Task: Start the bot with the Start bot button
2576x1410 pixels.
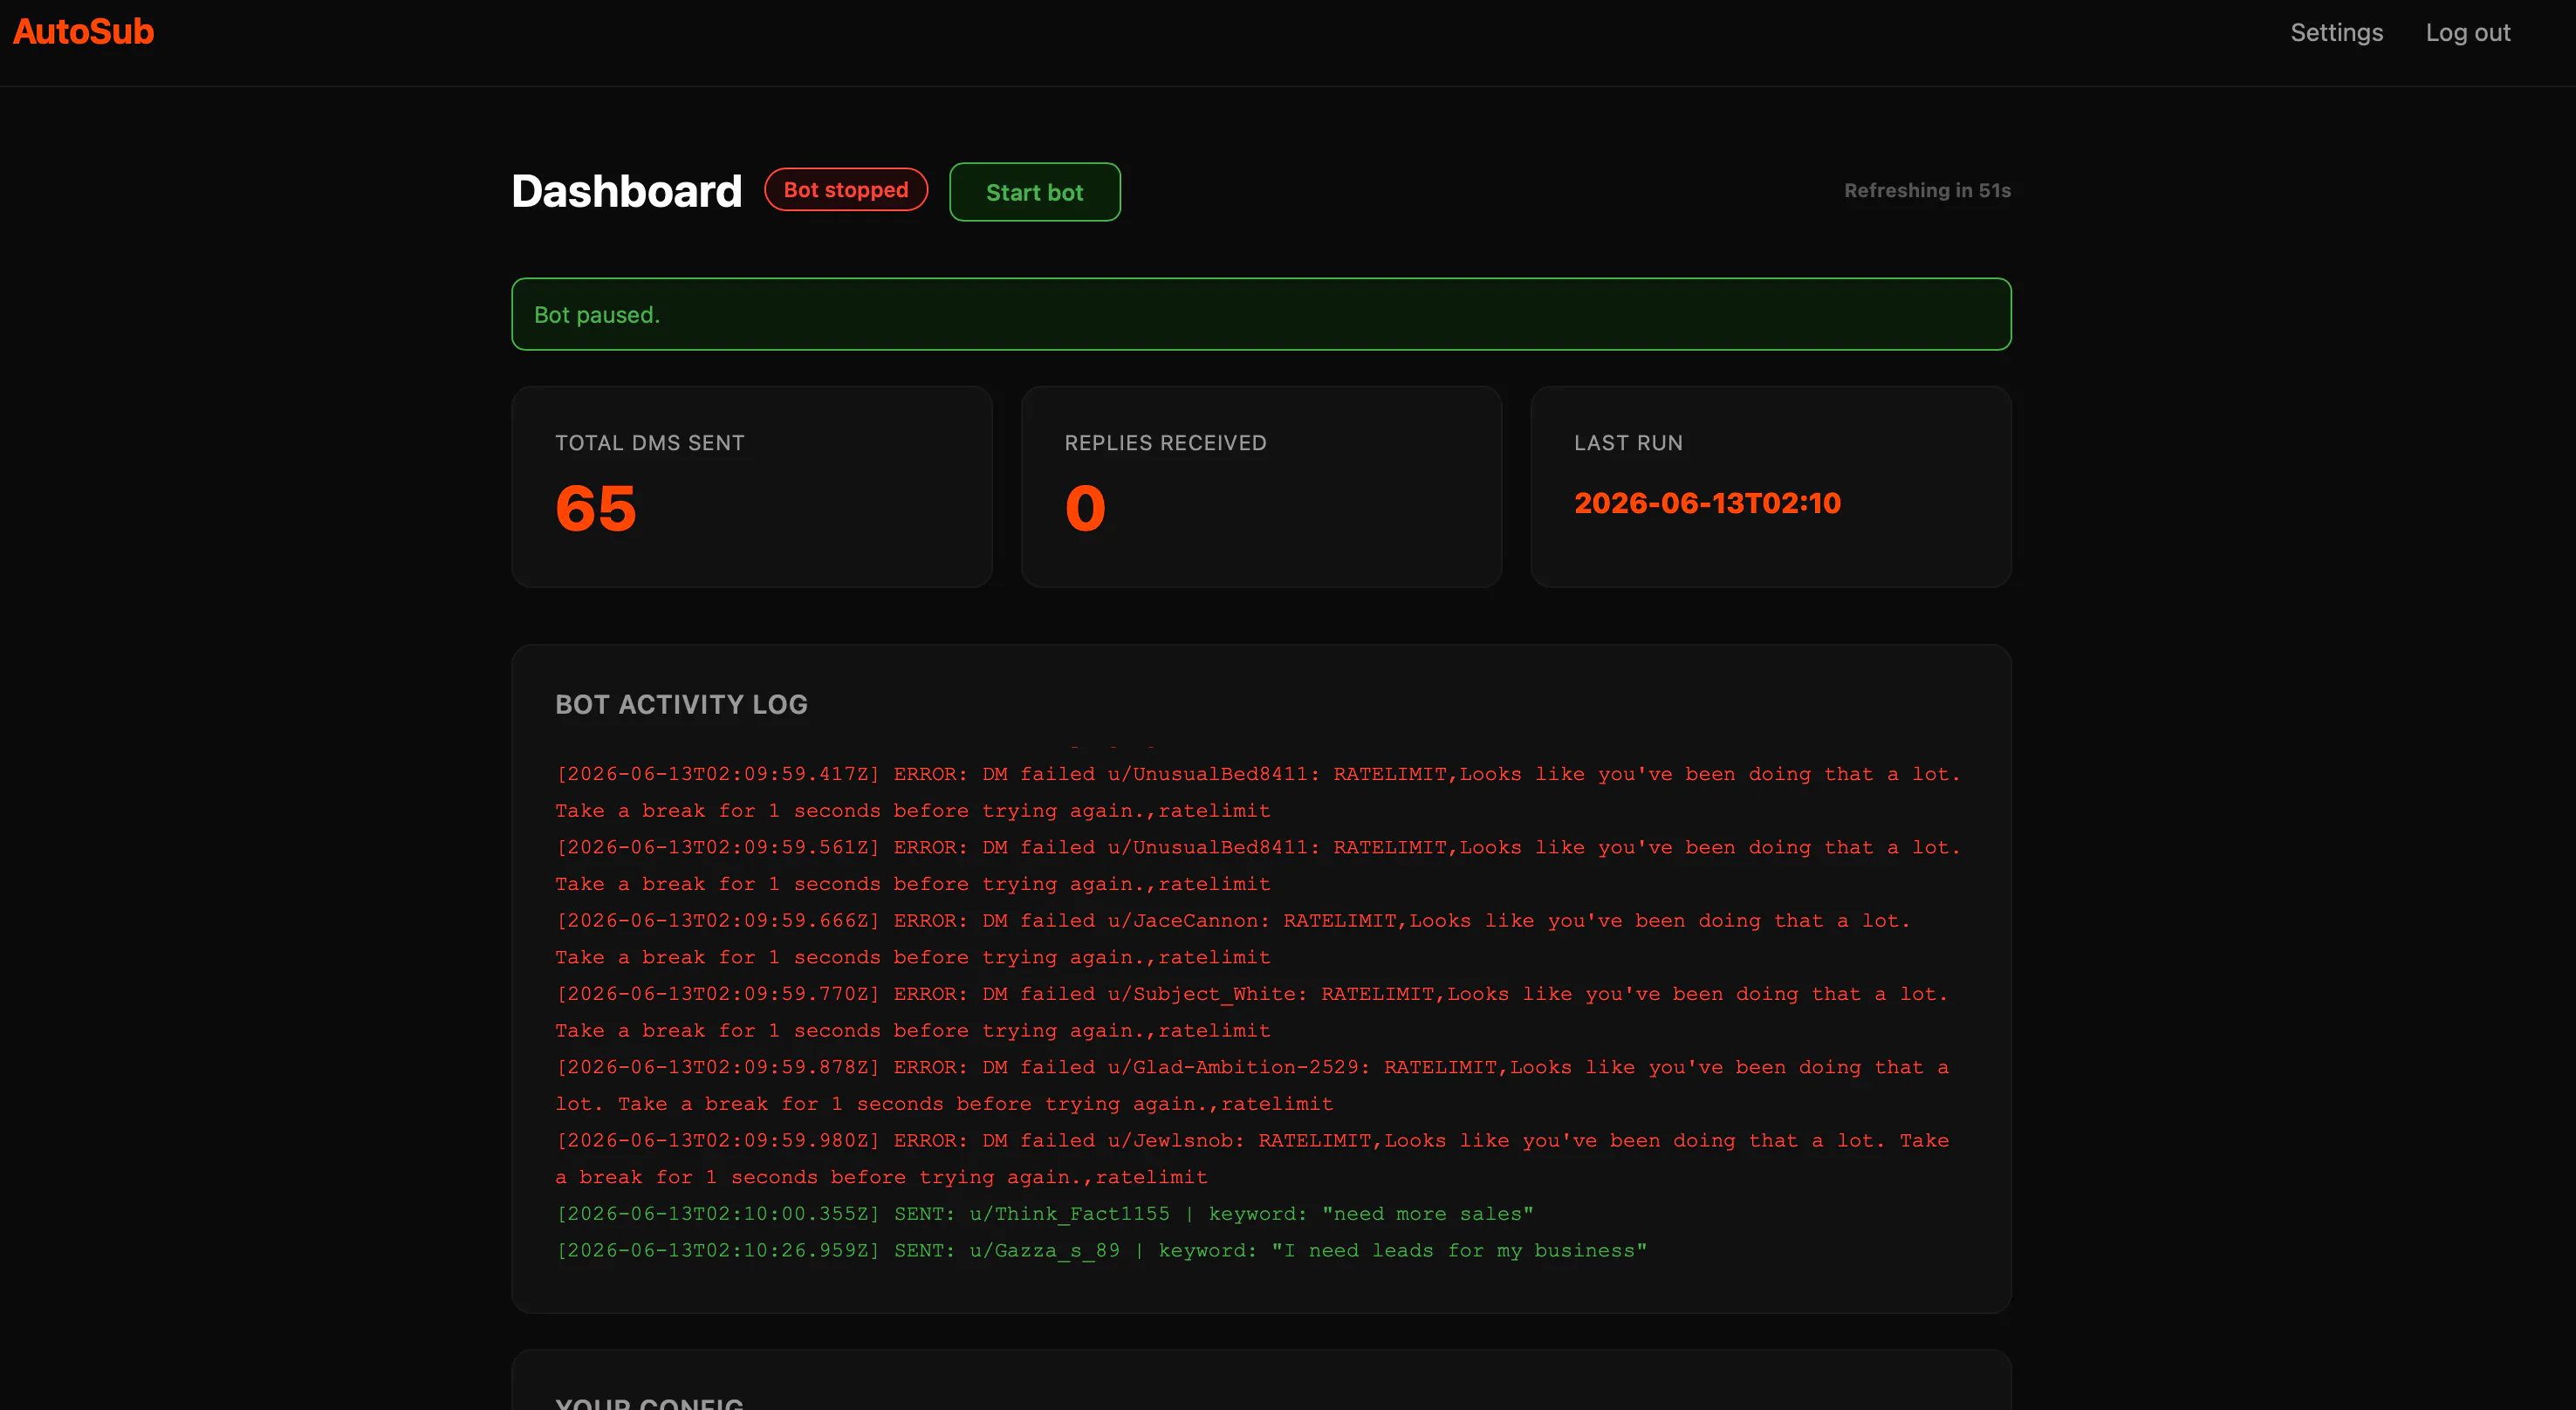Action: tap(1034, 192)
